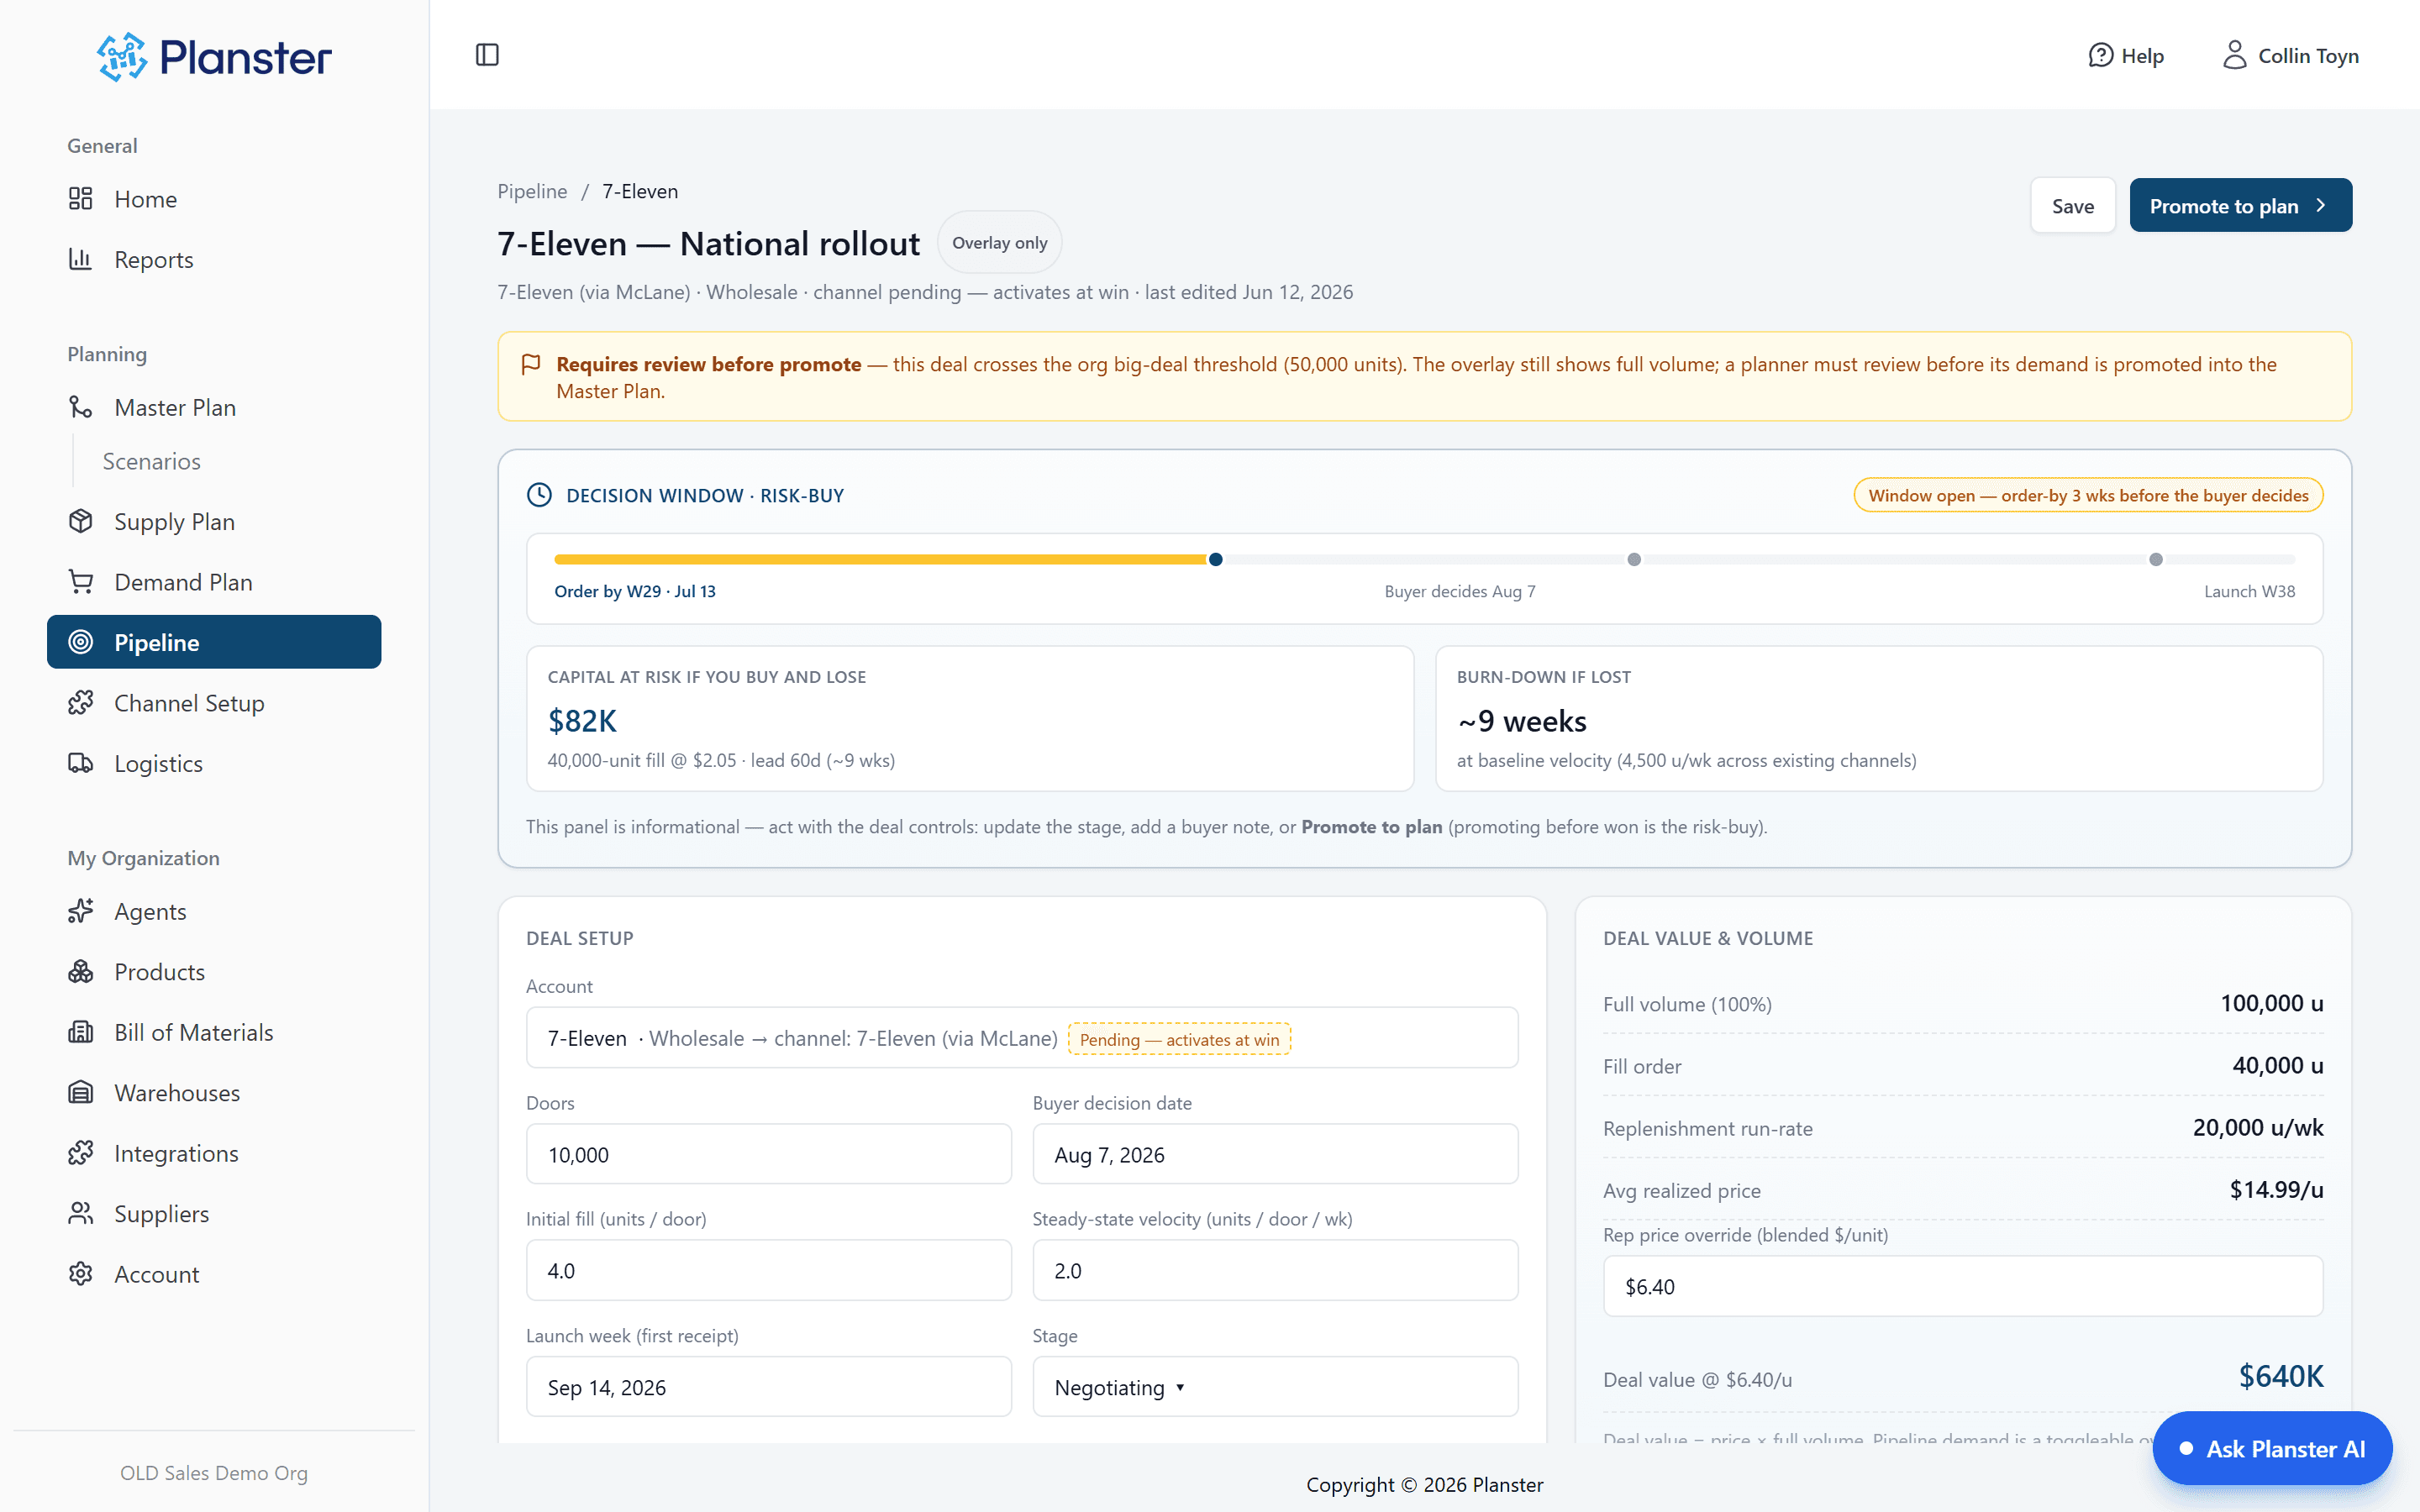Select the Channel Setup menu item
Viewport: 2420px width, 1512px height.
214,703
